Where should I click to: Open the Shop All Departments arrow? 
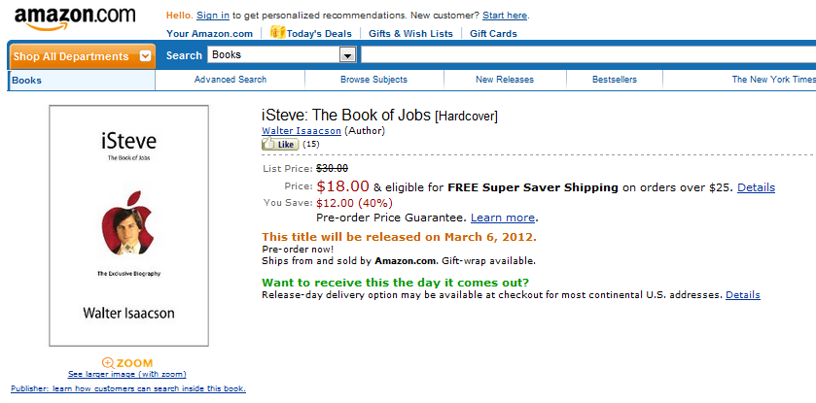145,56
